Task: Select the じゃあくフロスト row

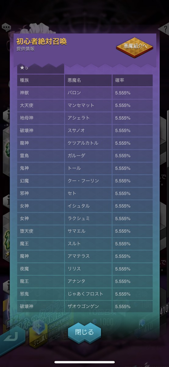Action: coord(85,294)
